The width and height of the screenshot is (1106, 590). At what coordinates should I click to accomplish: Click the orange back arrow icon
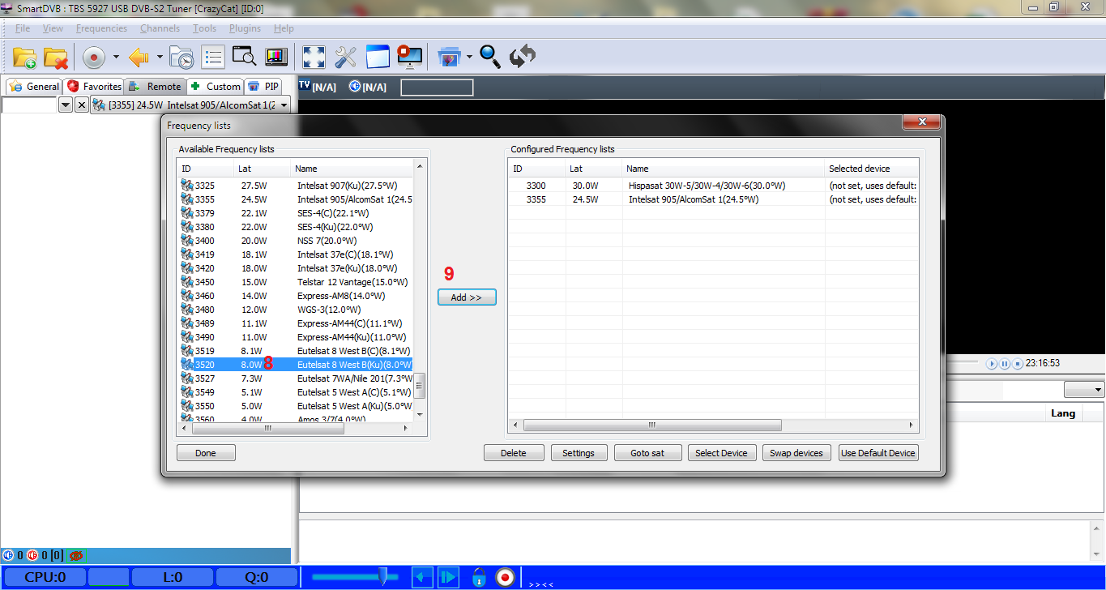point(139,58)
